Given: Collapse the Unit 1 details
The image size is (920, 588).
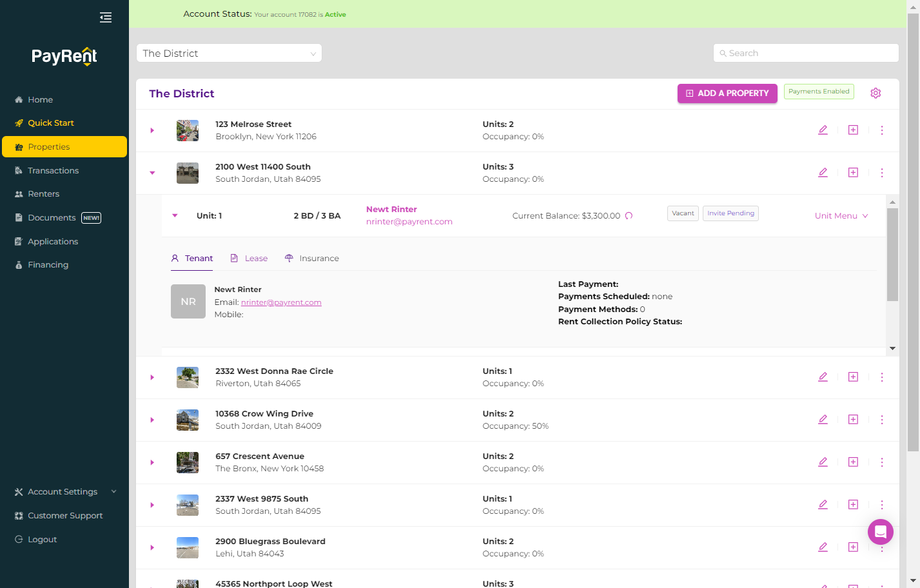Looking at the screenshot, I should click(x=175, y=216).
